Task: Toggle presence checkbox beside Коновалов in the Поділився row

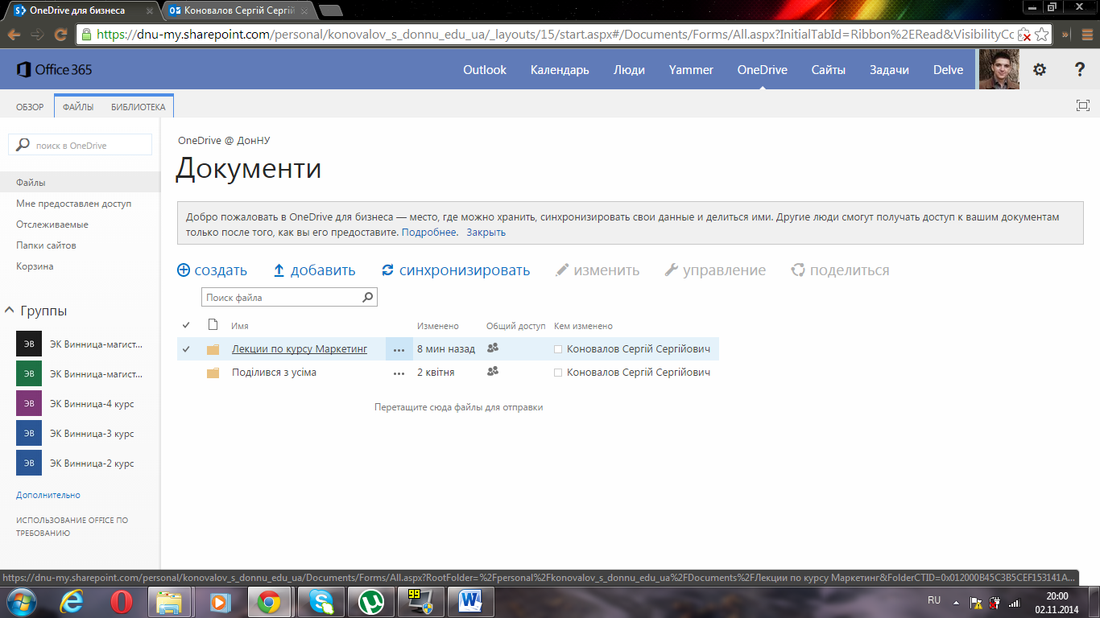Action: pyautogui.click(x=558, y=373)
